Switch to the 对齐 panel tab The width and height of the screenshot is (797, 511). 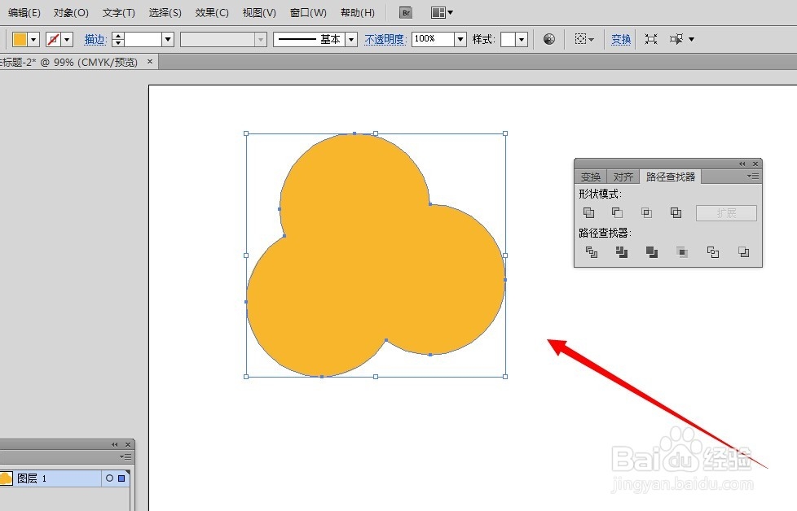click(623, 177)
